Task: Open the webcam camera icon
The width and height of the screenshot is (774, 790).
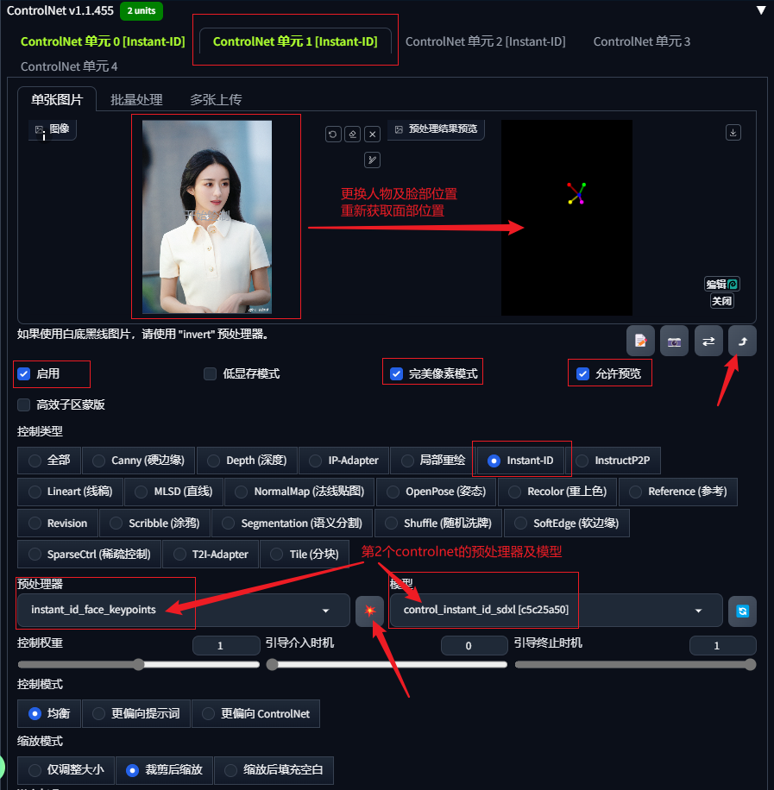Action: pyautogui.click(x=674, y=341)
